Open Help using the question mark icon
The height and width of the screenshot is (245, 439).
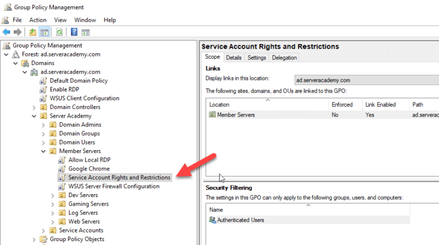click(x=74, y=32)
